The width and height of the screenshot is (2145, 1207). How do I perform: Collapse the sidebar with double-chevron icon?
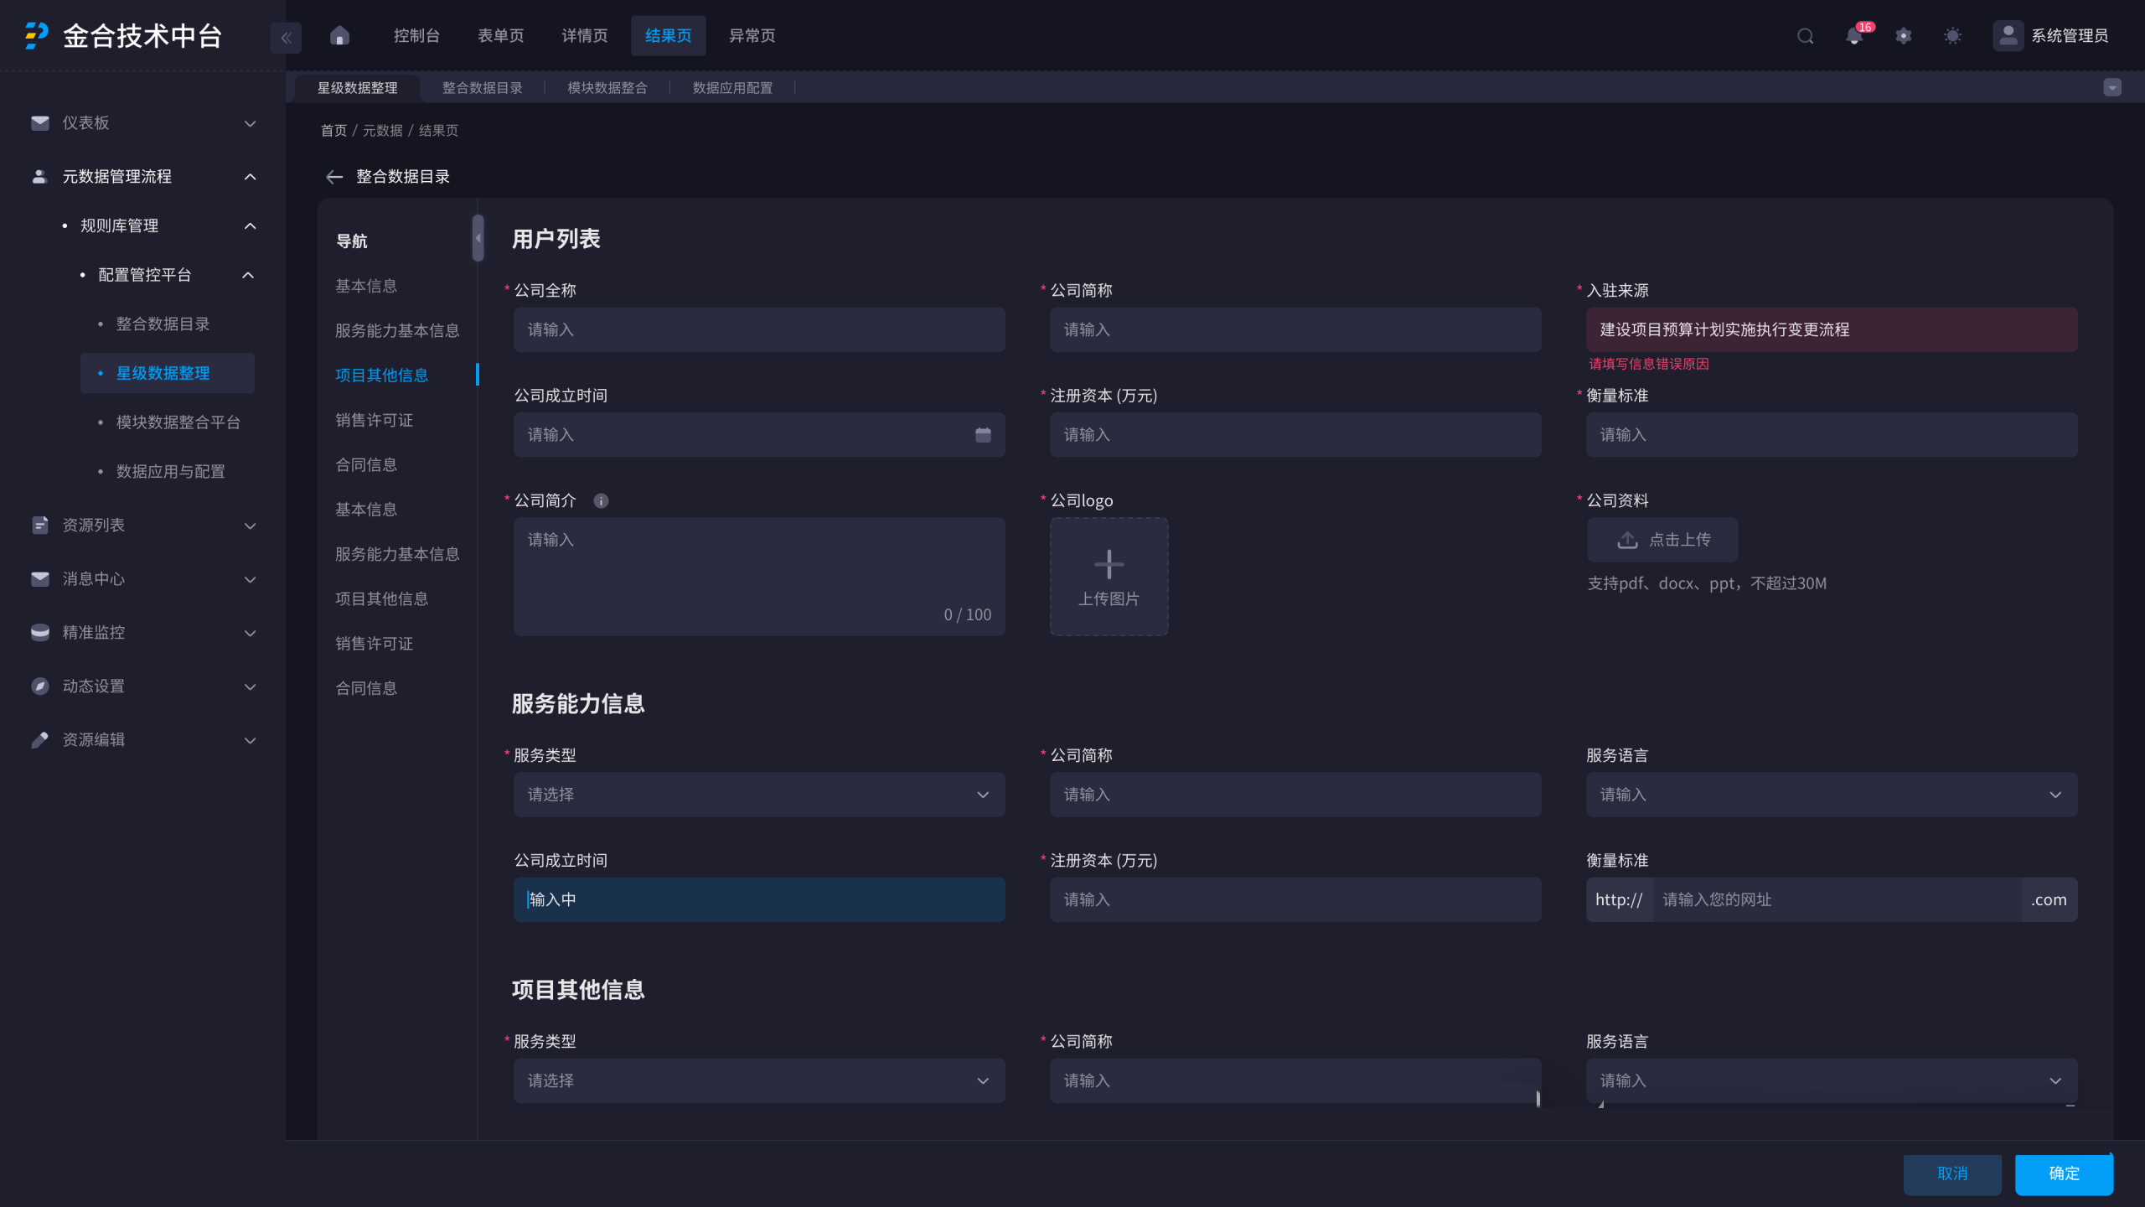(286, 37)
